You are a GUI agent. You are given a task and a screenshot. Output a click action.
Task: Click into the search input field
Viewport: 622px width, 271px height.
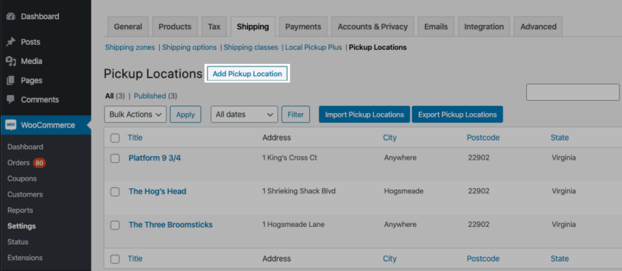click(x=573, y=93)
